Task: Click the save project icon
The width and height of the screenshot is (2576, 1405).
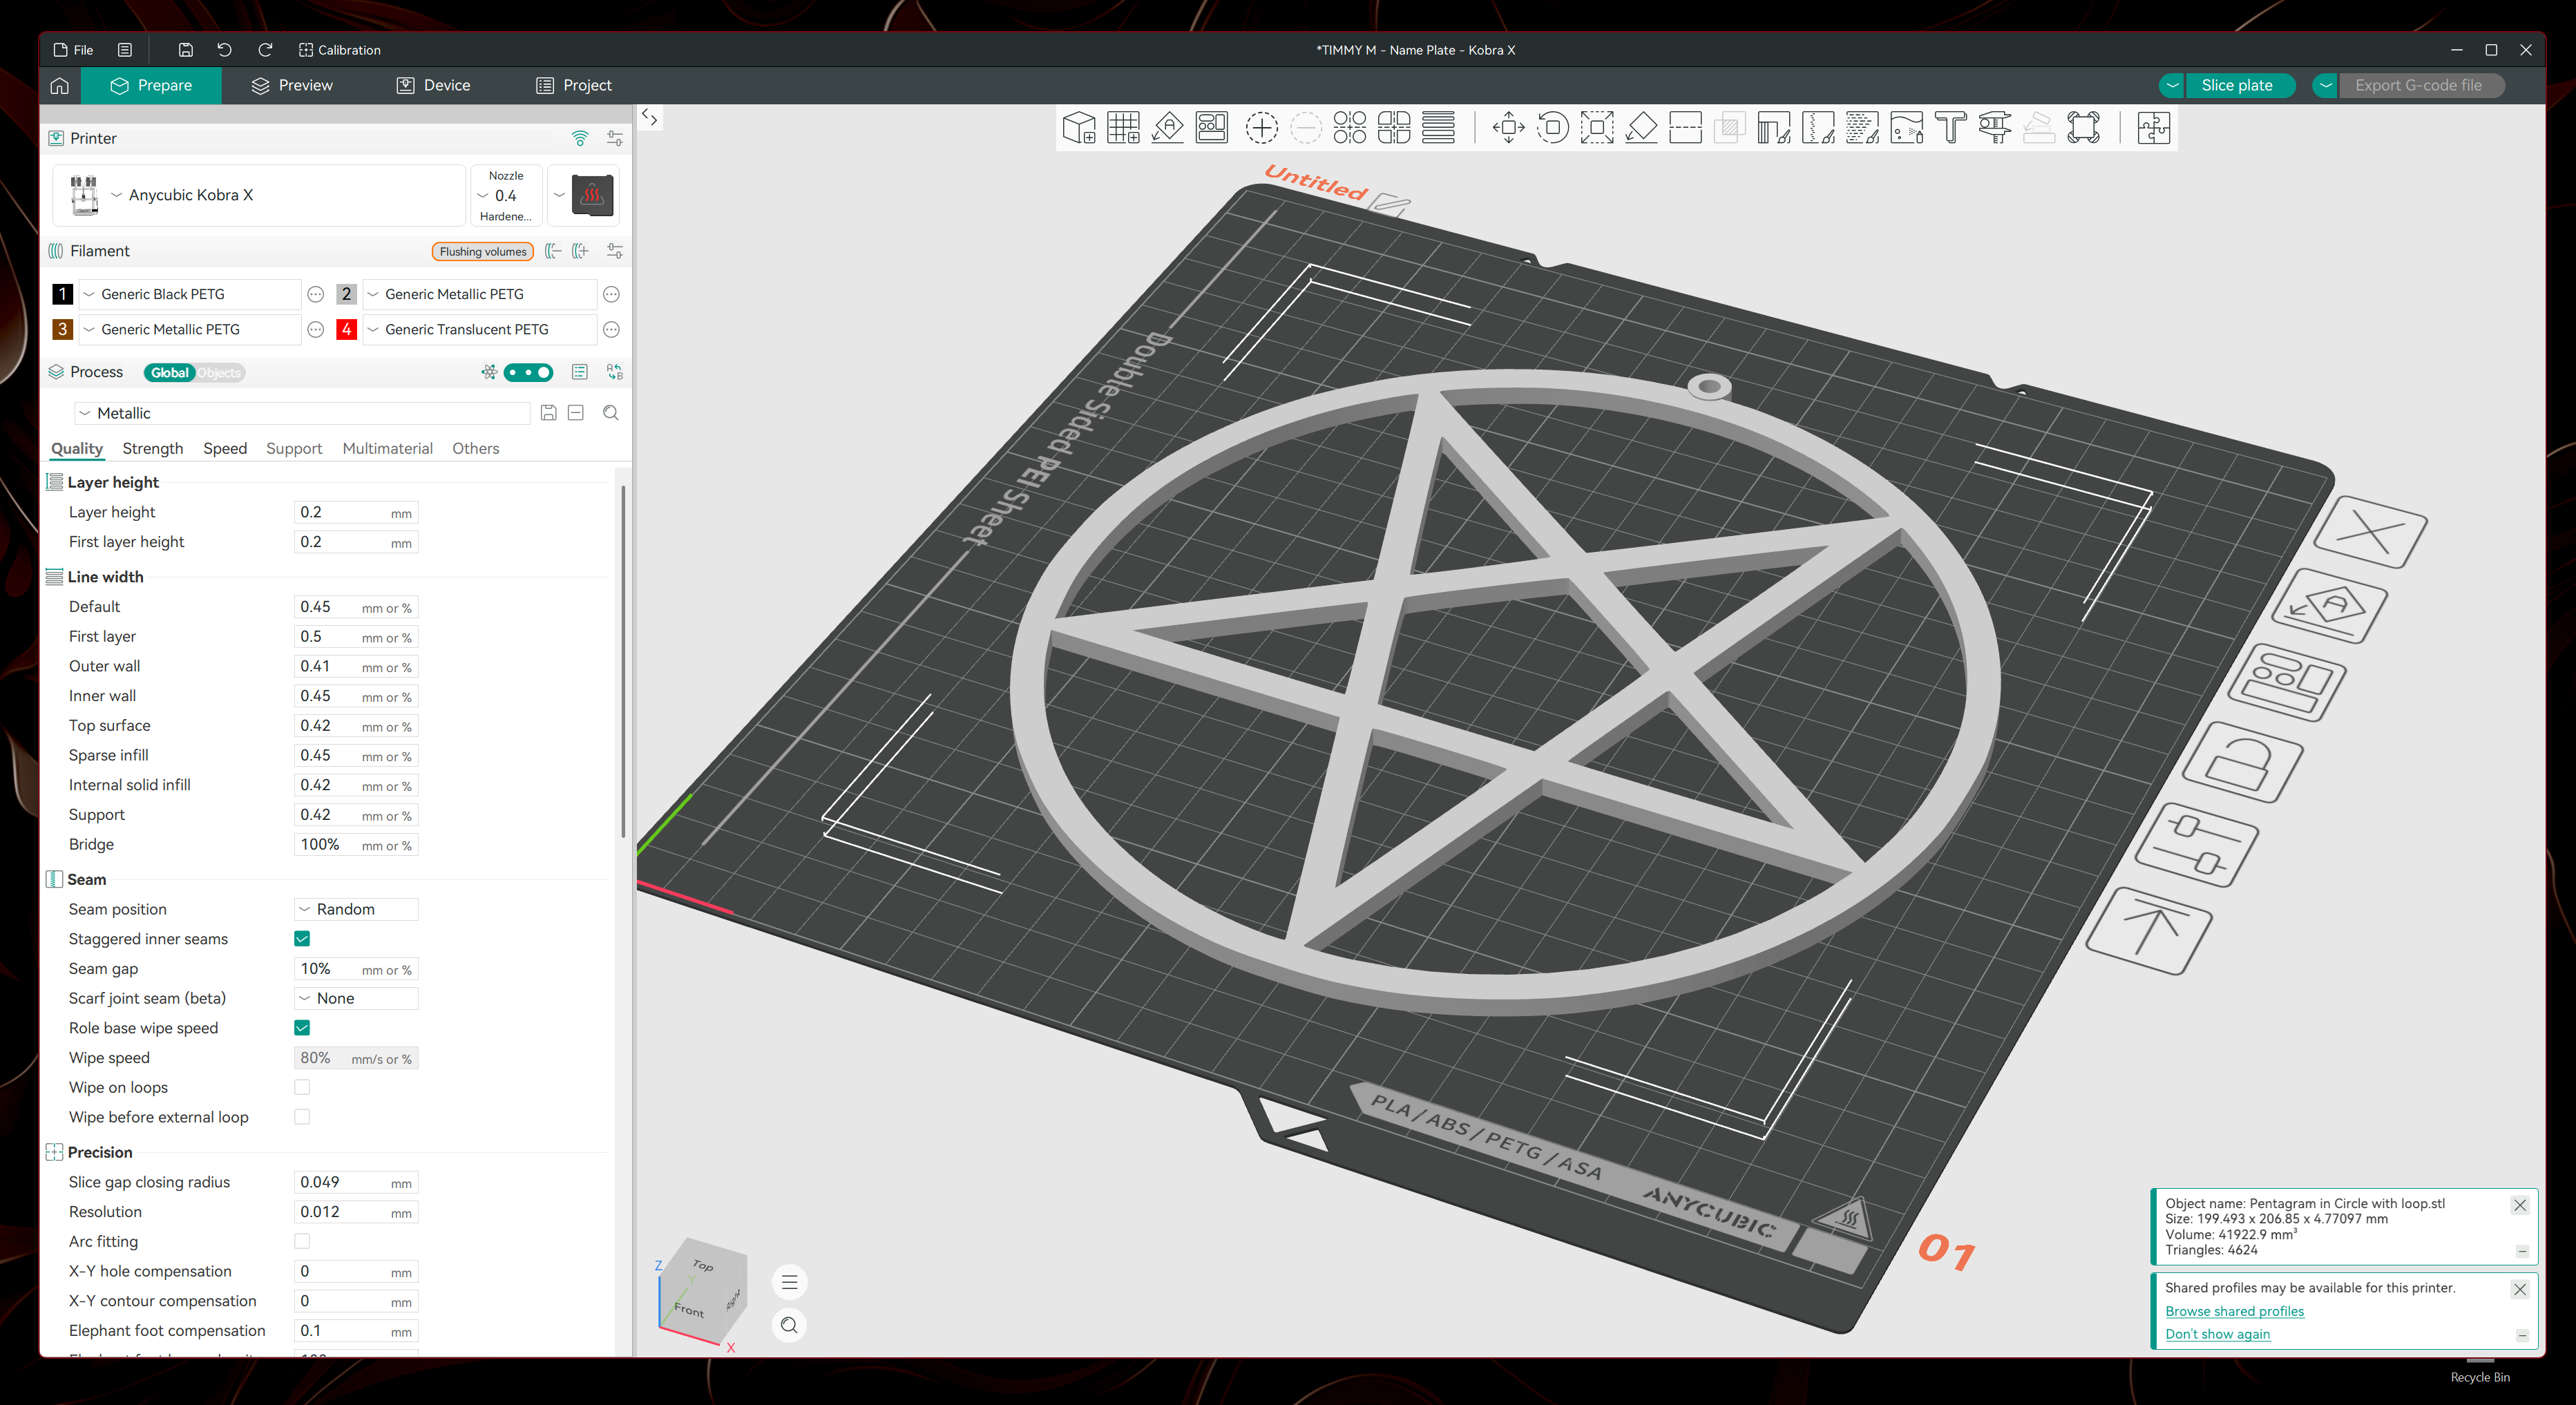Action: pyautogui.click(x=185, y=50)
